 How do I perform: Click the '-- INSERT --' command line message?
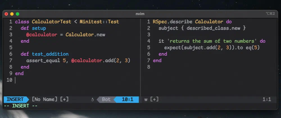tap(21, 106)
